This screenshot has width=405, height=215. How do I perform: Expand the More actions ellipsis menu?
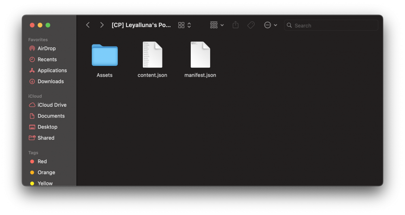click(x=271, y=25)
